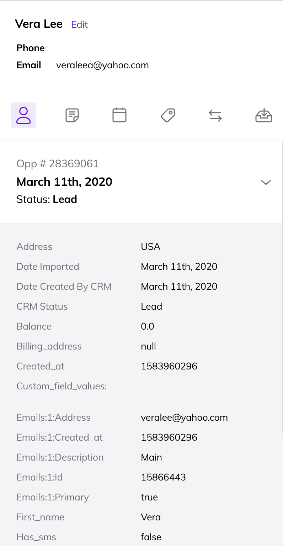Click the Vera Lee contact name
Screen dimensions: 283x546
click(x=39, y=24)
